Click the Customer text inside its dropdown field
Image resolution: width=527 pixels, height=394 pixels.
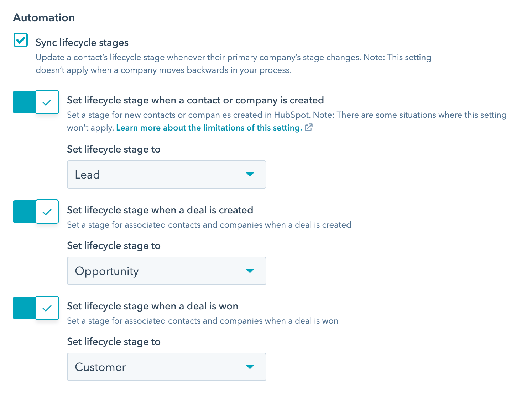[100, 367]
